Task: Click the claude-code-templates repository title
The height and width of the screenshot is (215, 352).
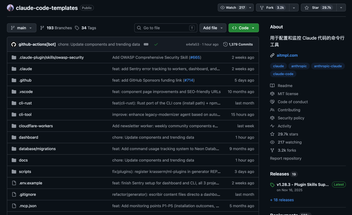Action: pyautogui.click(x=47, y=8)
